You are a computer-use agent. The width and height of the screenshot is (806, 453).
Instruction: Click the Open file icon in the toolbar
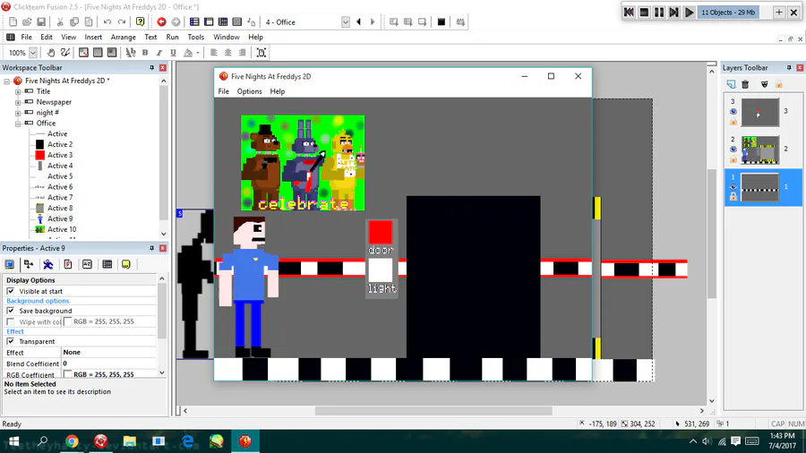27,22
